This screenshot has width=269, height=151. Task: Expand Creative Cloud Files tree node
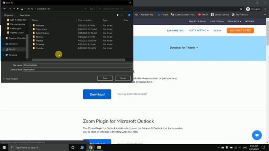click(3, 38)
